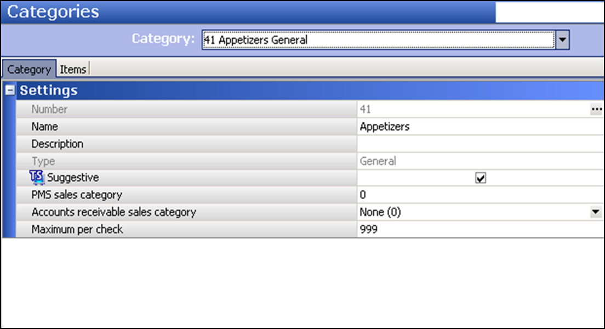
Task: Switch to the Category tab
Action: coord(30,69)
